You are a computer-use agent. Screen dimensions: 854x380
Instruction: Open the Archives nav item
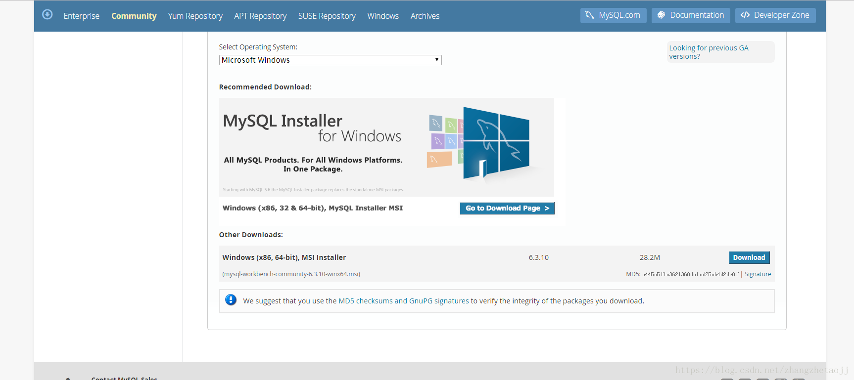pyautogui.click(x=425, y=16)
